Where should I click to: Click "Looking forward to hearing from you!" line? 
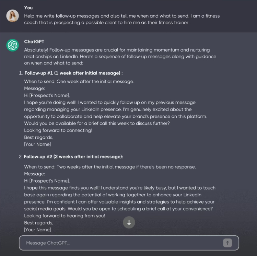pyautogui.click(x=65, y=216)
